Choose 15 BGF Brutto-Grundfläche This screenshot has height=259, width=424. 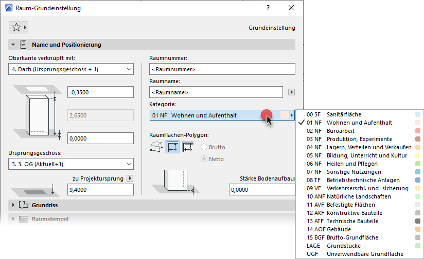(x=360, y=237)
